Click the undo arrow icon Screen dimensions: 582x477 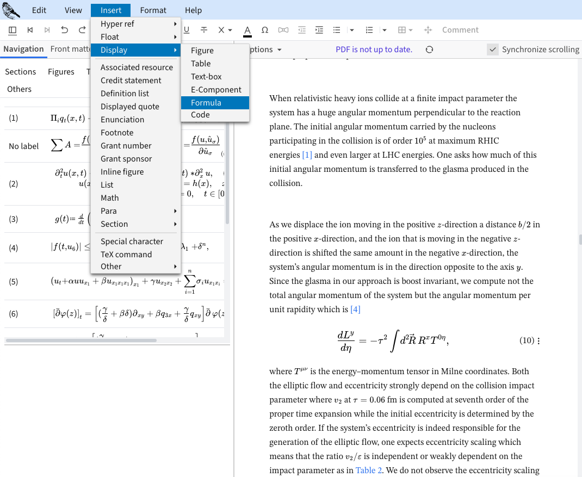coord(65,30)
